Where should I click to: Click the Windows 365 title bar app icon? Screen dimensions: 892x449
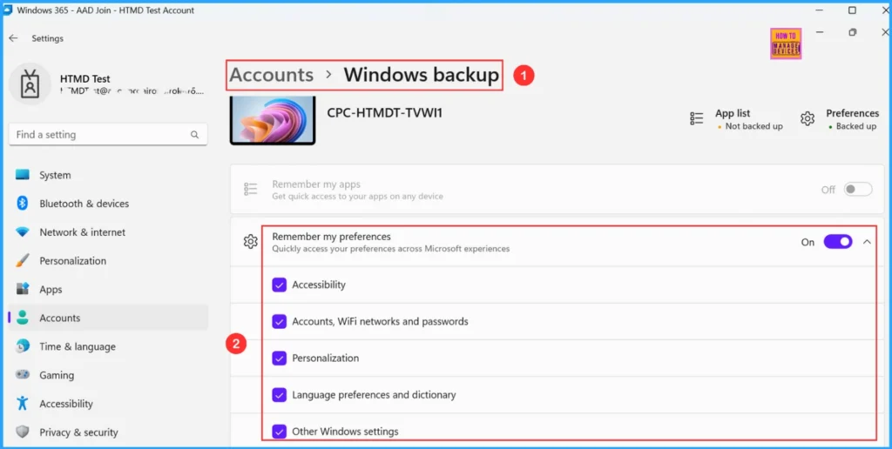(8, 9)
